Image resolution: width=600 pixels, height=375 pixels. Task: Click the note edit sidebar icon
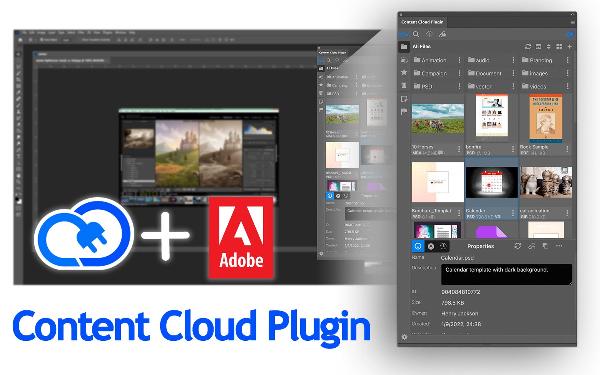tap(404, 99)
